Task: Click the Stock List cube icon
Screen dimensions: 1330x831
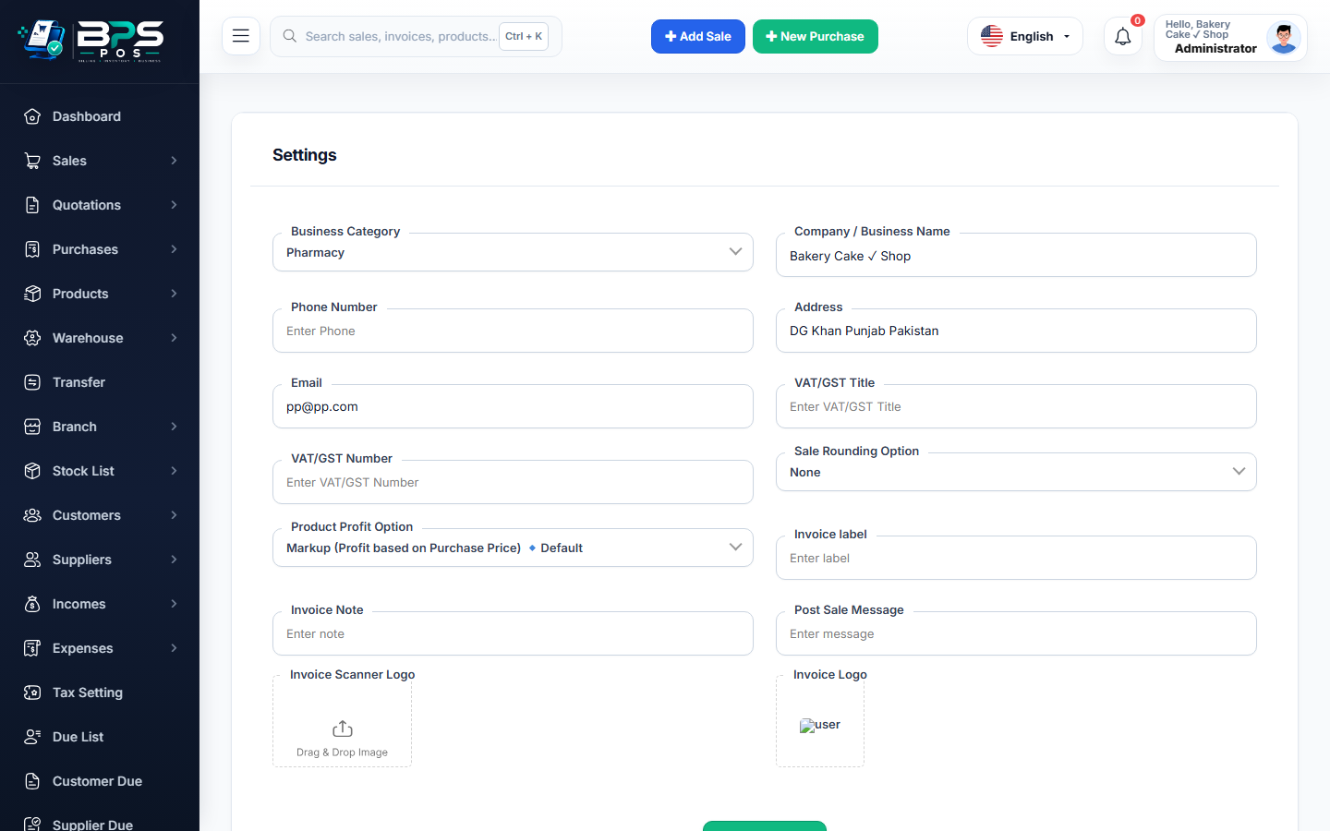Action: point(32,471)
